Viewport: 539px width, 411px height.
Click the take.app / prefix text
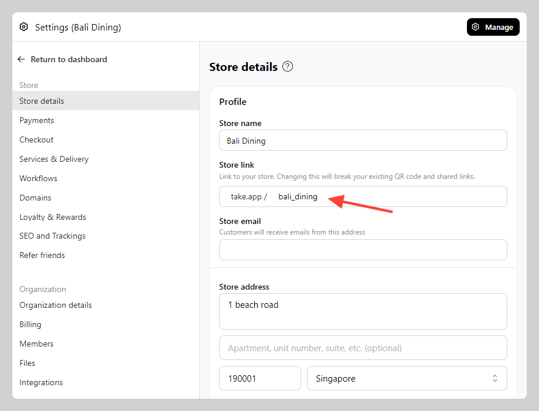pyautogui.click(x=249, y=197)
